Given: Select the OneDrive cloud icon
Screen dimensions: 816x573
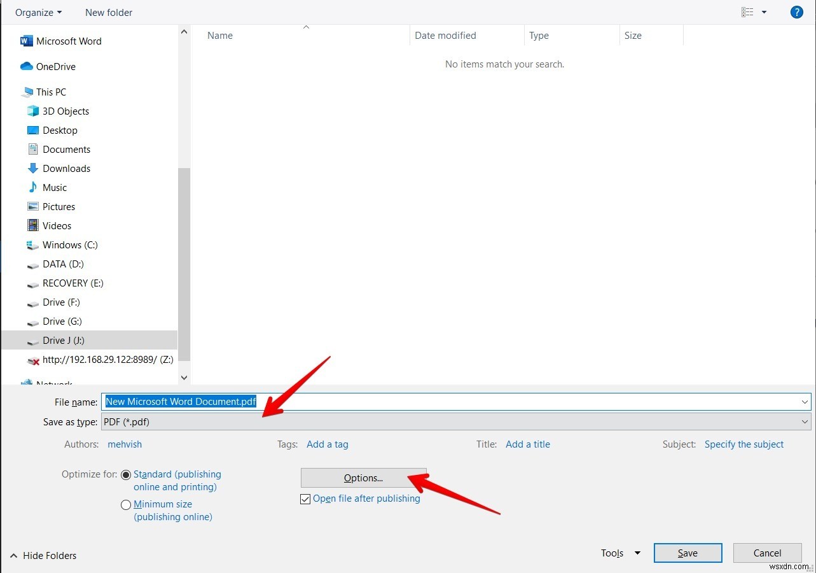Looking at the screenshot, I should coord(26,66).
